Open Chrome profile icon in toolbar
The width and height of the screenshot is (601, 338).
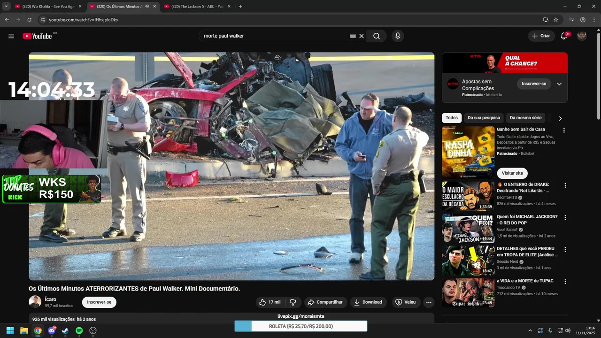583,20
